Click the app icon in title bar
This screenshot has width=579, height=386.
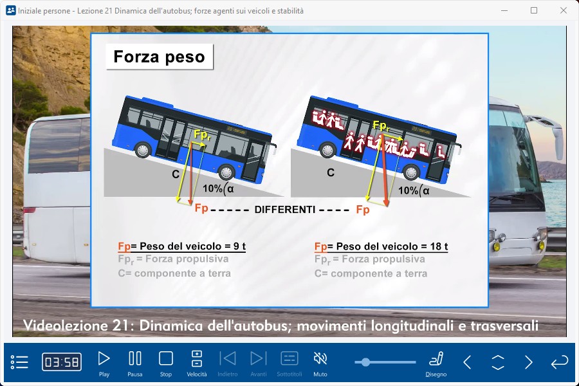pos(10,11)
